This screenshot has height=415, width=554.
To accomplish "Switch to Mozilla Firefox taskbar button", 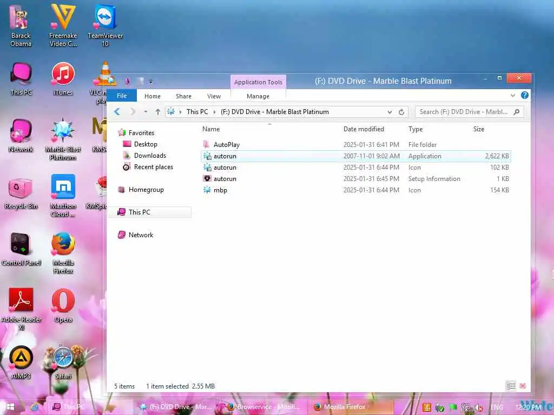I will pyautogui.click(x=350, y=407).
